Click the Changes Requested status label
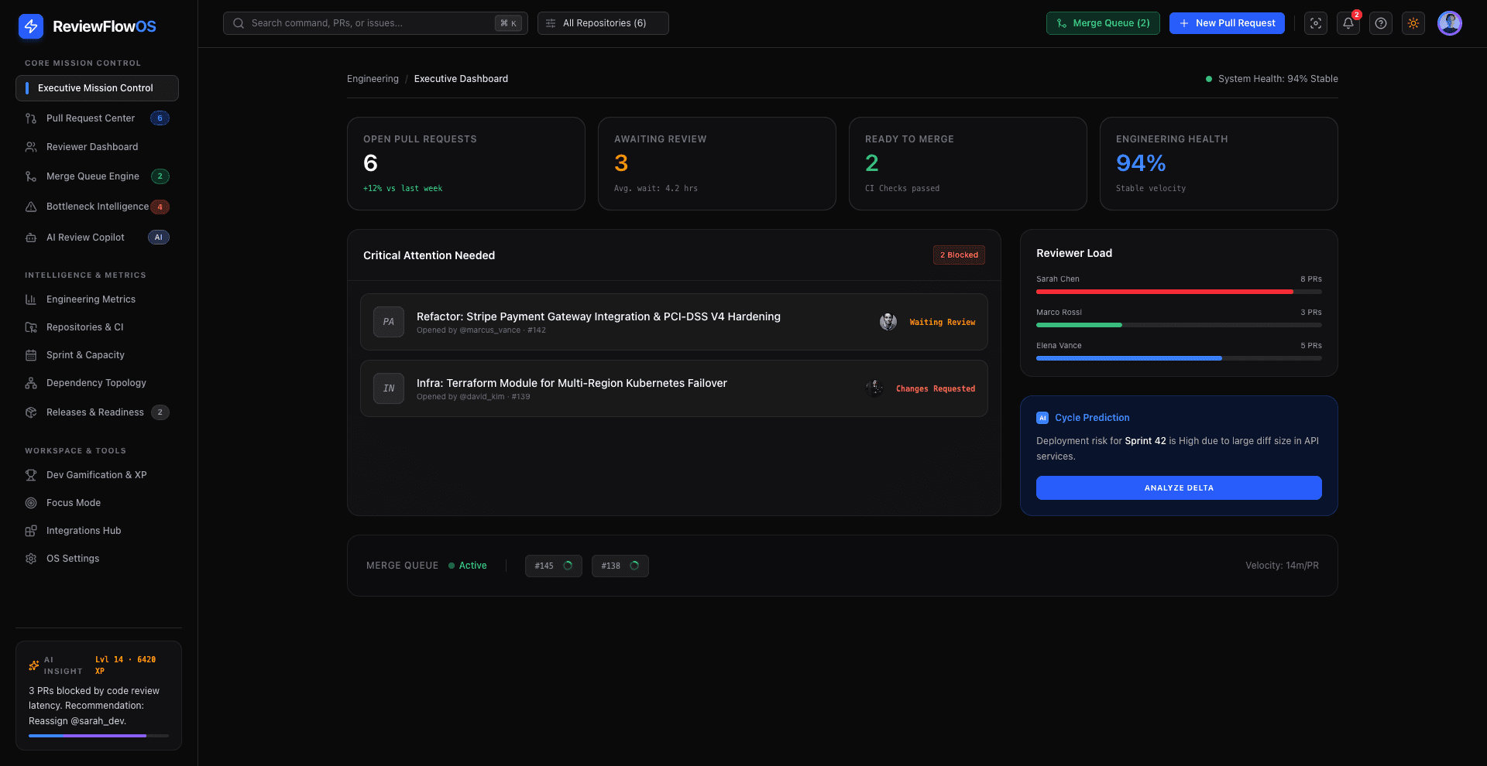1487x766 pixels. pos(936,389)
